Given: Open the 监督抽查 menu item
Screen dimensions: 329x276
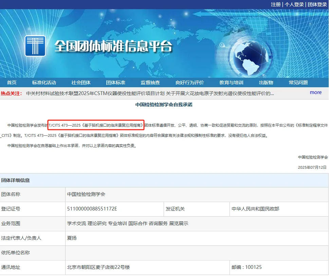Looking at the screenshot, I should [x=150, y=82].
